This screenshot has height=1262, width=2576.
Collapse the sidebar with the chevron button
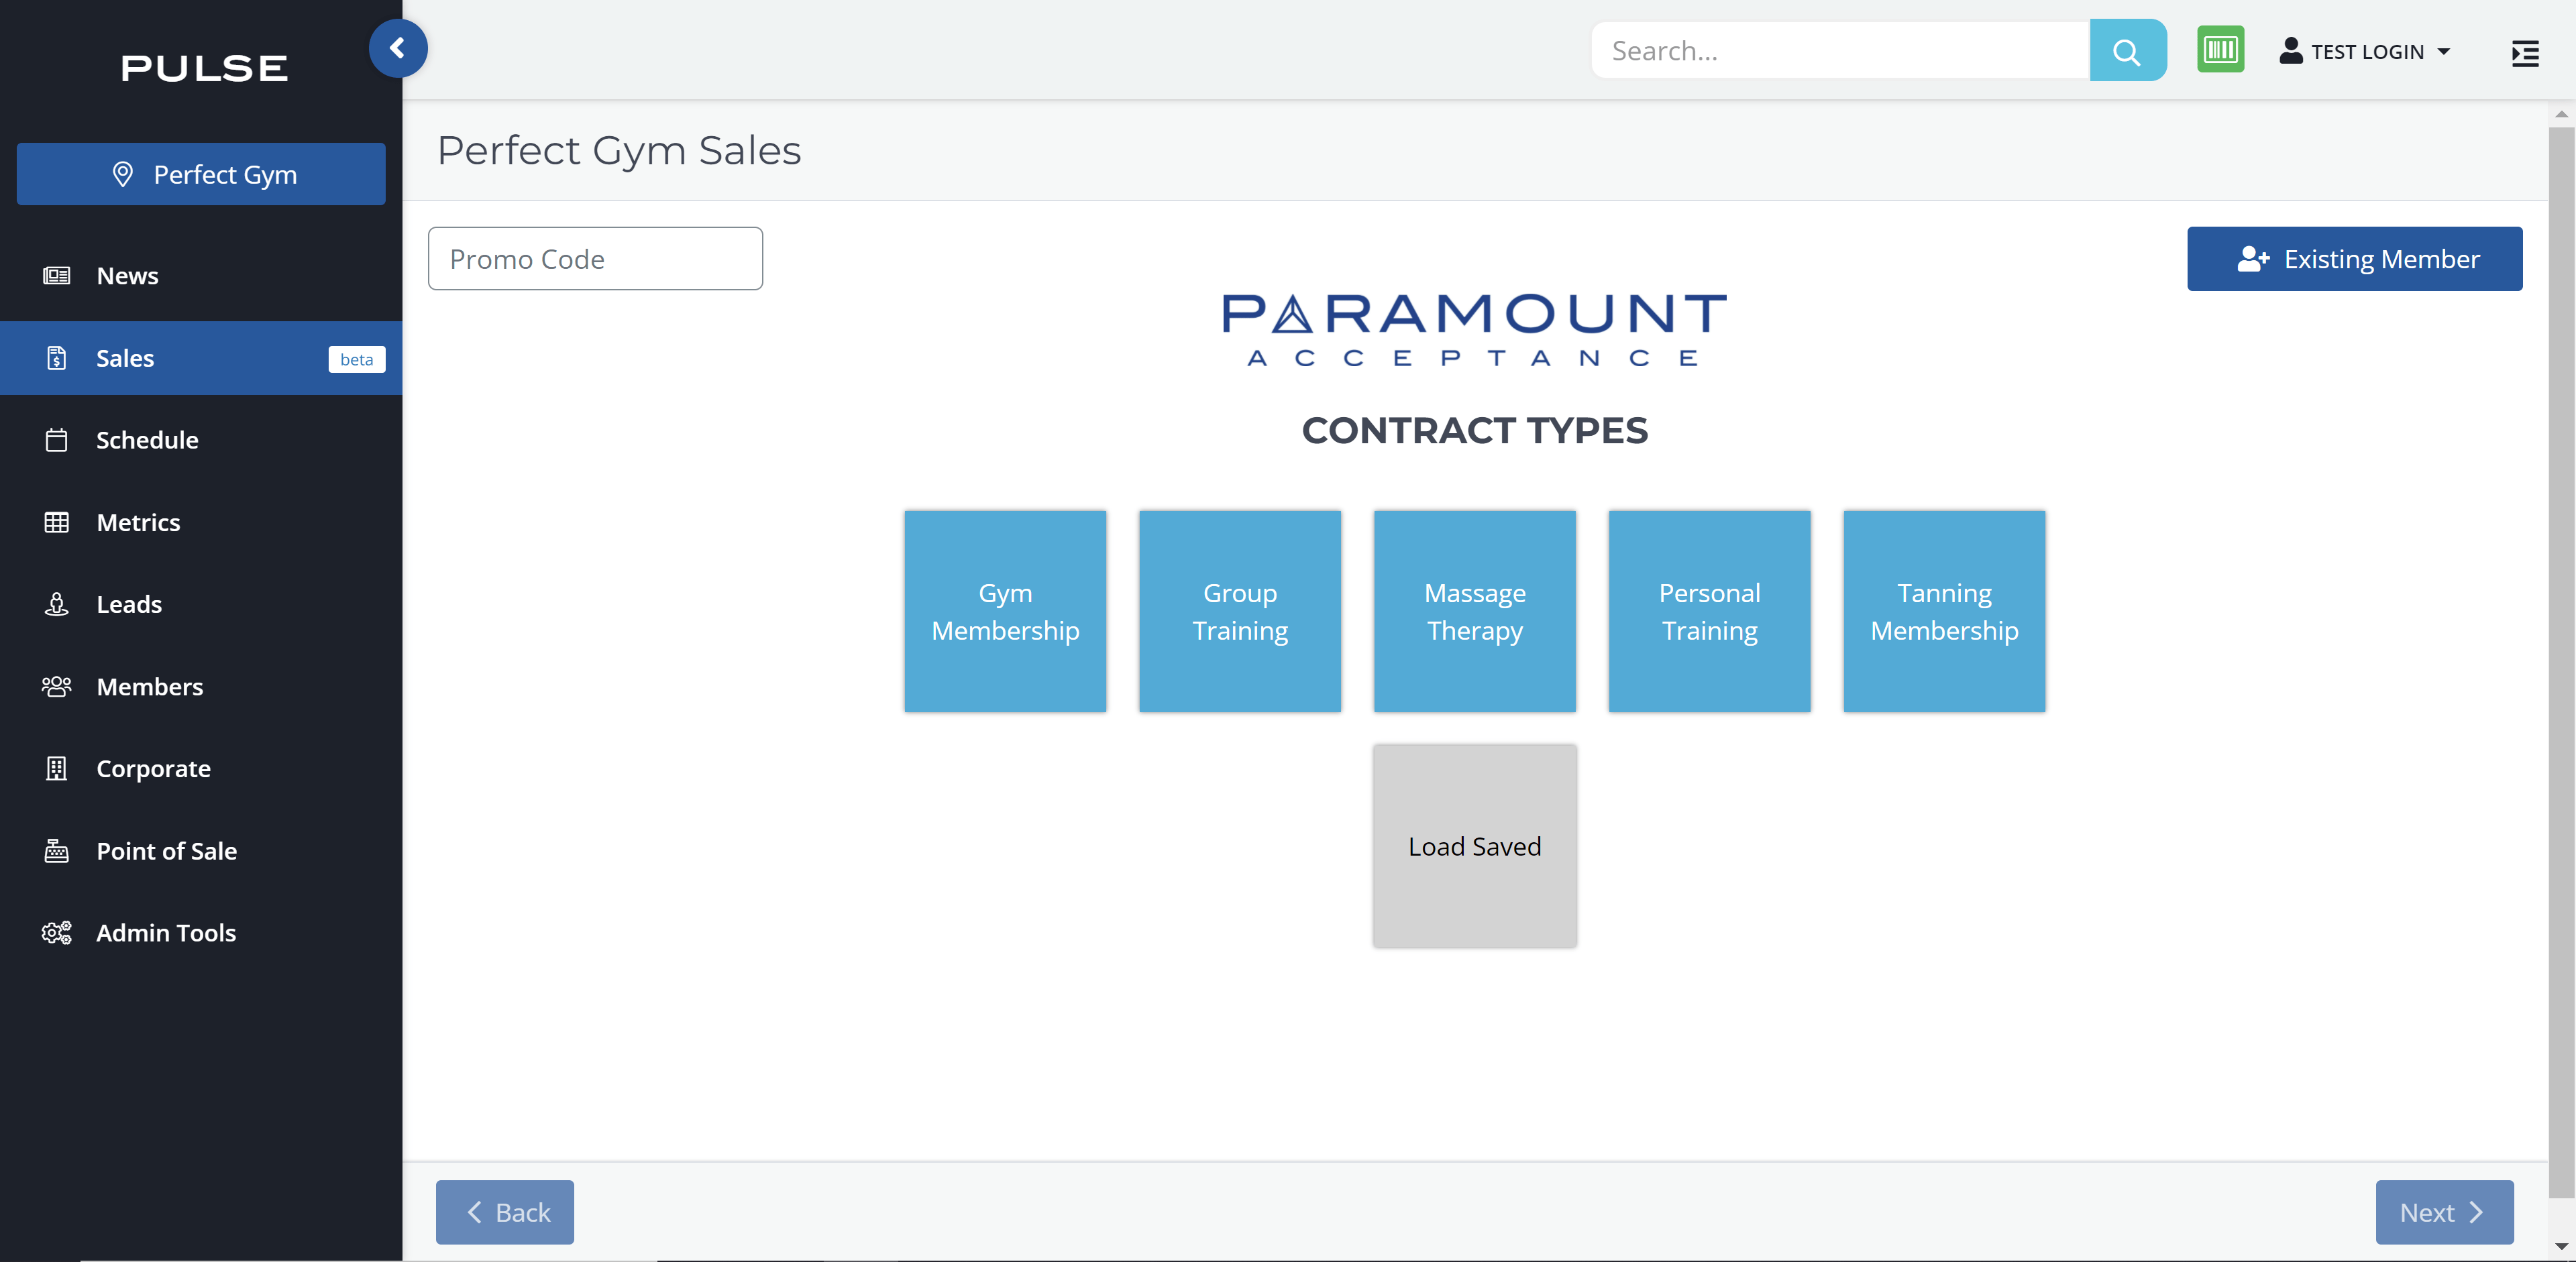coord(397,48)
